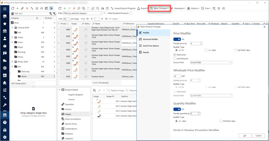Screen dimensions: 269x141
Task: Click the add image icon in the Images panel
Action: (x=94, y=90)
